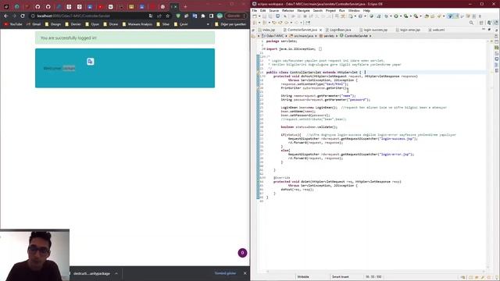Switch to the YouTube tab in Chrome

tap(100, 6)
